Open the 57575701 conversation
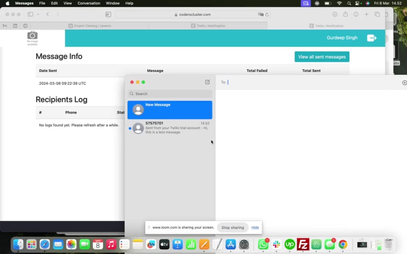The width and height of the screenshot is (407, 254). click(170, 128)
